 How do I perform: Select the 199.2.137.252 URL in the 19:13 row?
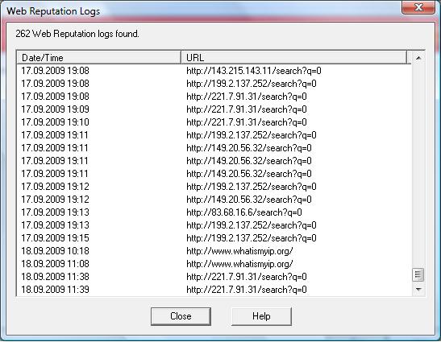[x=252, y=225]
